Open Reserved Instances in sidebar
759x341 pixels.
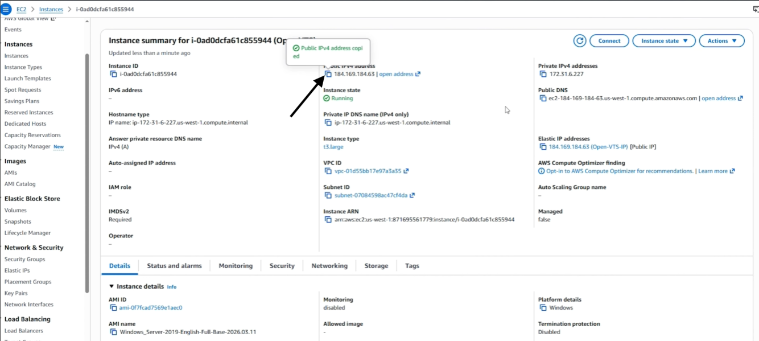28,113
